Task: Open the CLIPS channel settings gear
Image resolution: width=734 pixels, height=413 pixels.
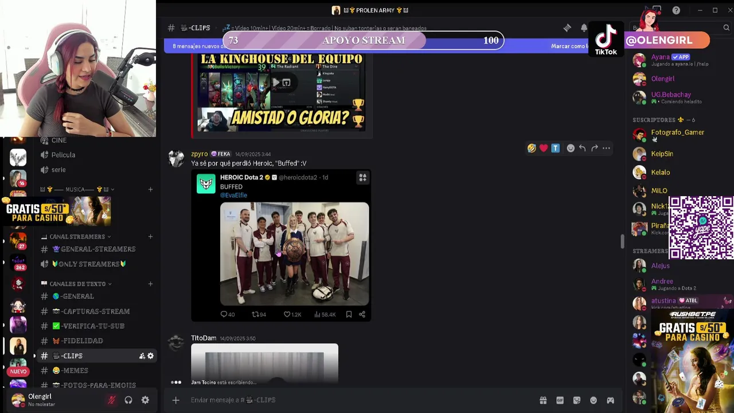Action: click(x=150, y=356)
